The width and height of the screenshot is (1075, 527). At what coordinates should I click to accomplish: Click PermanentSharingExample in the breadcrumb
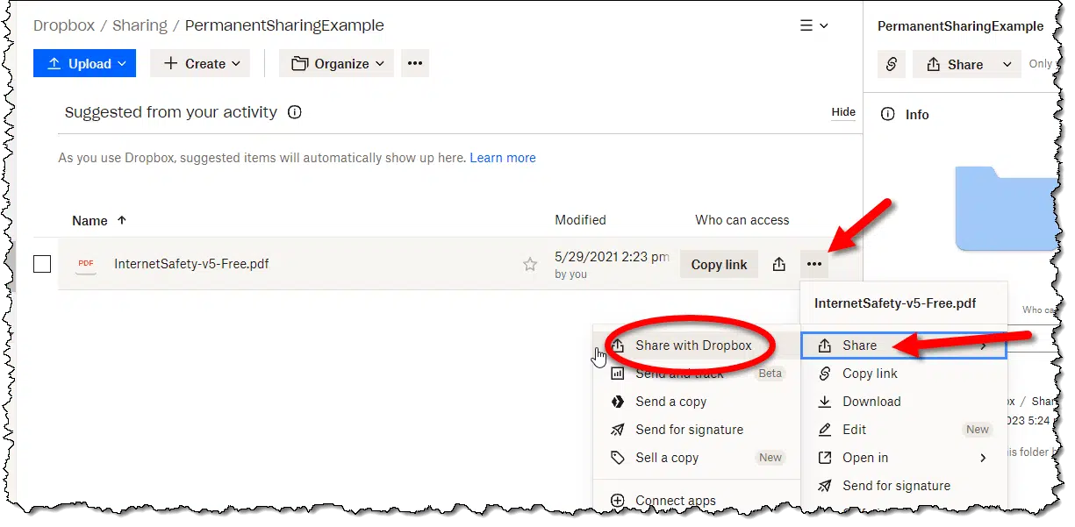pyautogui.click(x=284, y=25)
